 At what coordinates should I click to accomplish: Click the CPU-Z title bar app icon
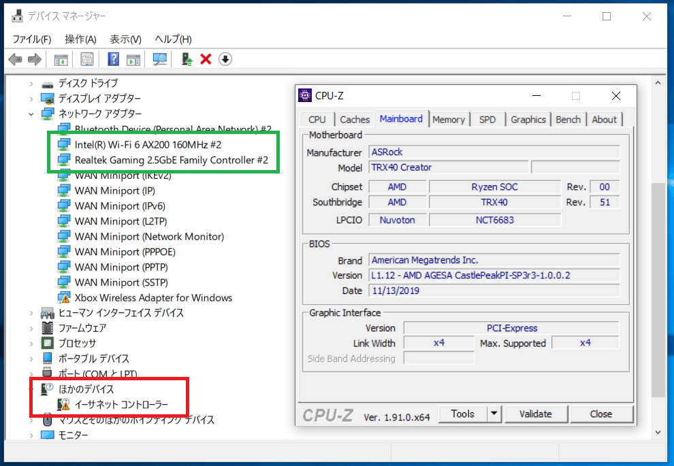click(305, 96)
